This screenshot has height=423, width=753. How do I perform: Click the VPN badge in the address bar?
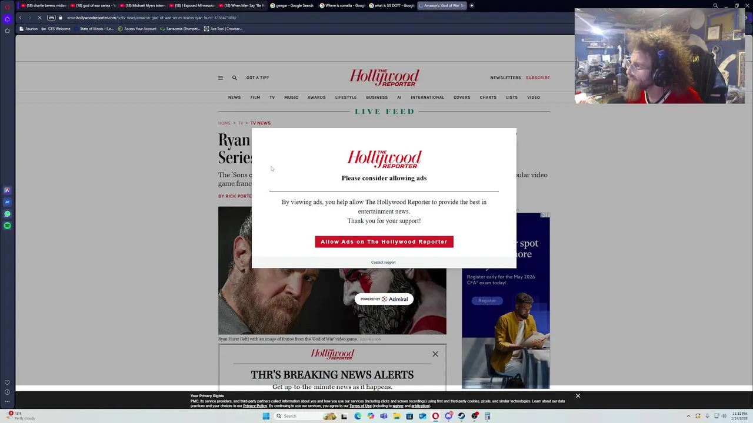tap(51, 18)
